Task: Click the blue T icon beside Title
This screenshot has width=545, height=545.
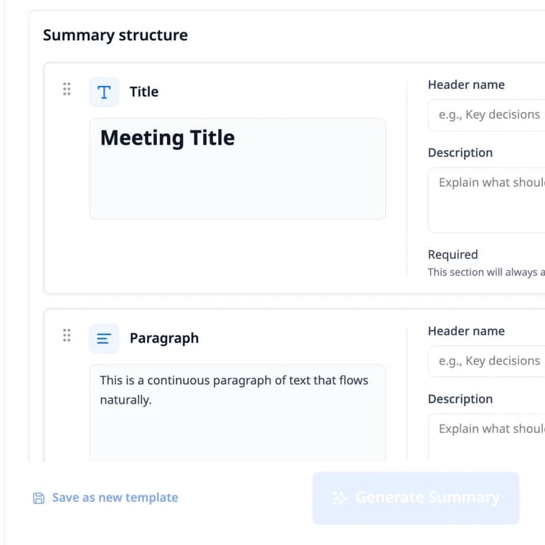Action: tap(104, 92)
